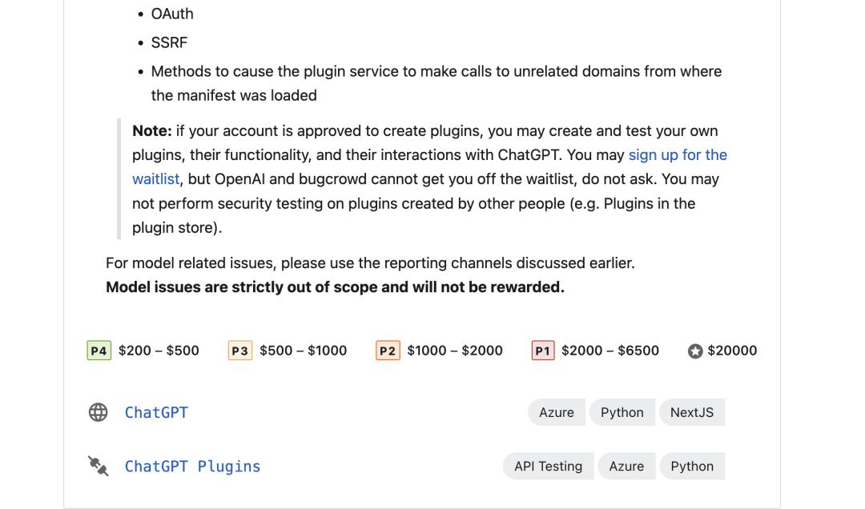Click the plug icon beside ChatGPT Plugins
The height and width of the screenshot is (509, 865).
(x=98, y=466)
